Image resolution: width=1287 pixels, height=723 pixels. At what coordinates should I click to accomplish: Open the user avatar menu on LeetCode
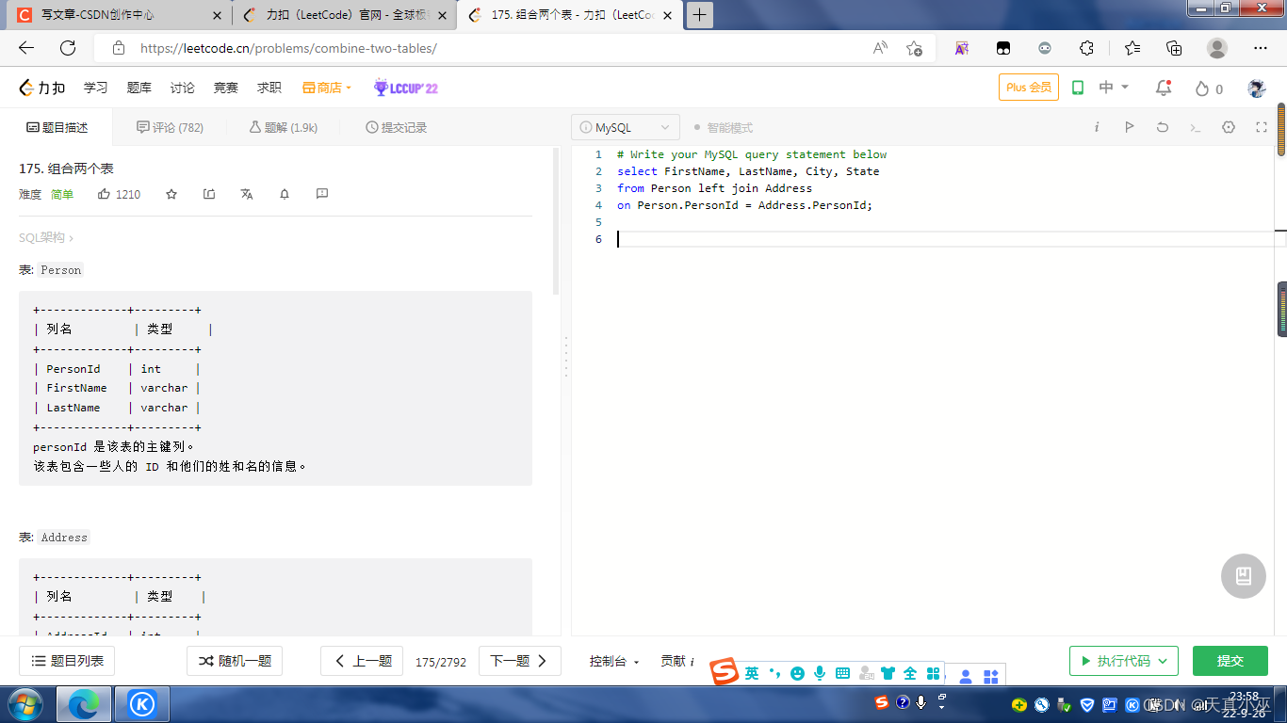[1257, 88]
